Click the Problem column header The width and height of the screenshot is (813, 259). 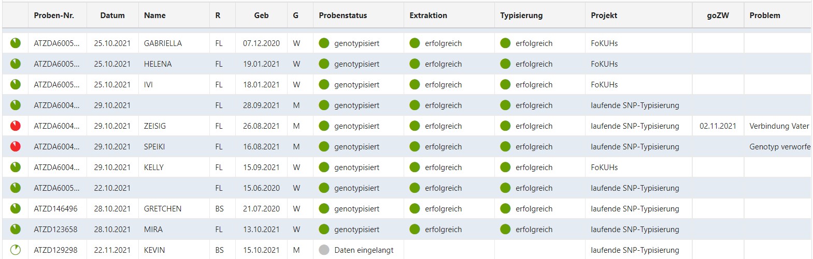pyautogui.click(x=765, y=16)
